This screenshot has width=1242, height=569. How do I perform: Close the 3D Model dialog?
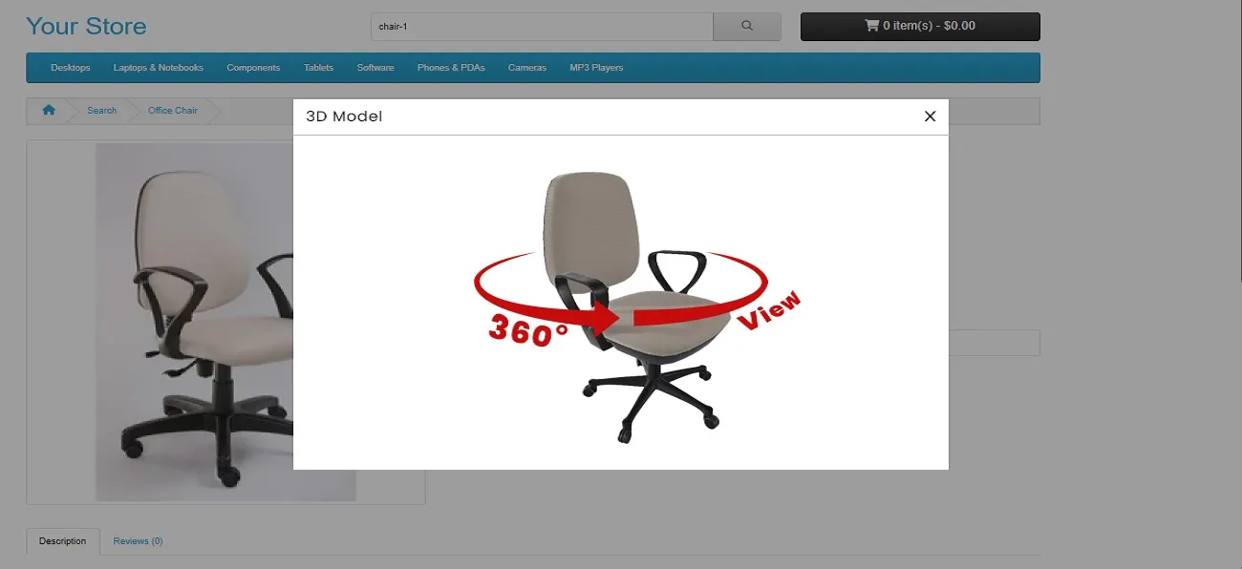930,116
